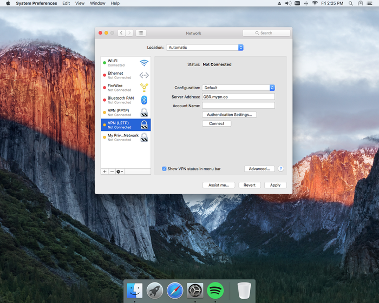Viewport: 379px width, 303px height.
Task: Click the Ethernet arrows icon in service list
Action: (144, 75)
